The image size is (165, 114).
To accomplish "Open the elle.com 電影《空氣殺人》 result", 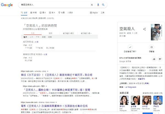I will pos(54,106).
